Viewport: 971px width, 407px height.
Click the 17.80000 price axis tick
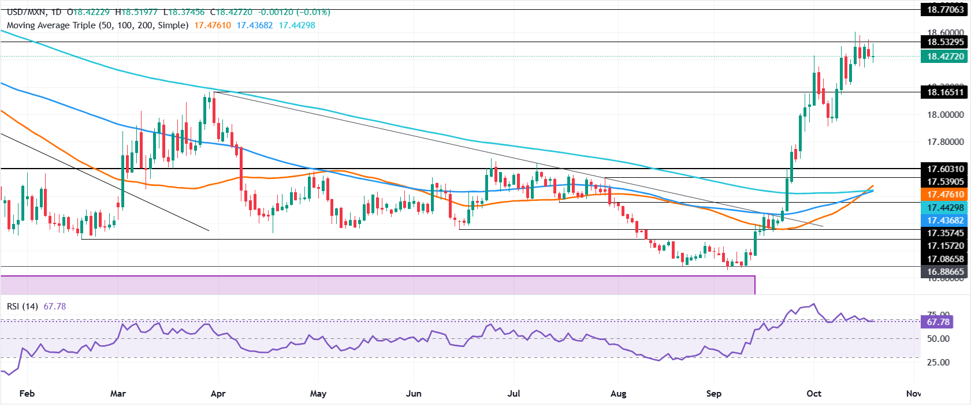[946, 142]
